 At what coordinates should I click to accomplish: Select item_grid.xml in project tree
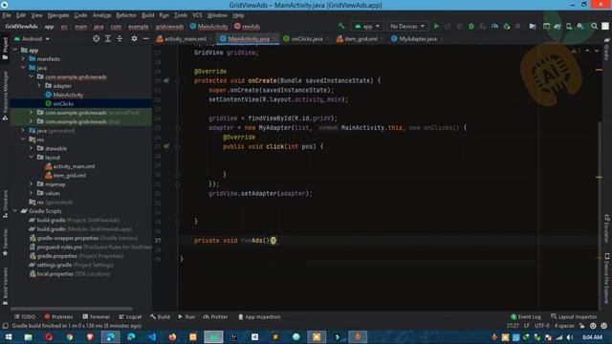click(69, 175)
